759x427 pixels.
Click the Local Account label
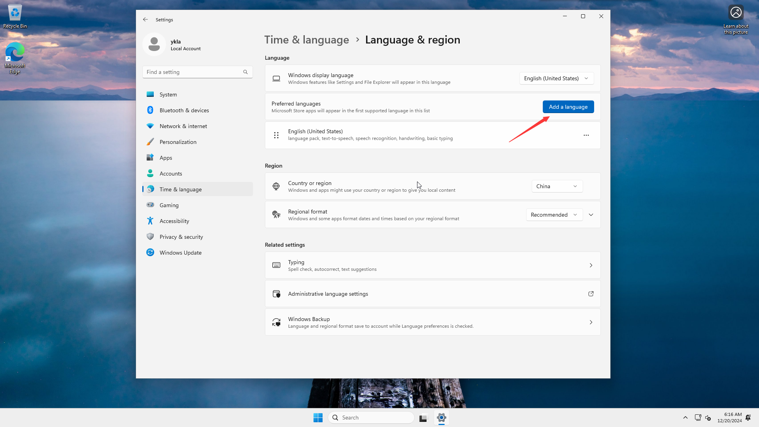[x=186, y=49]
